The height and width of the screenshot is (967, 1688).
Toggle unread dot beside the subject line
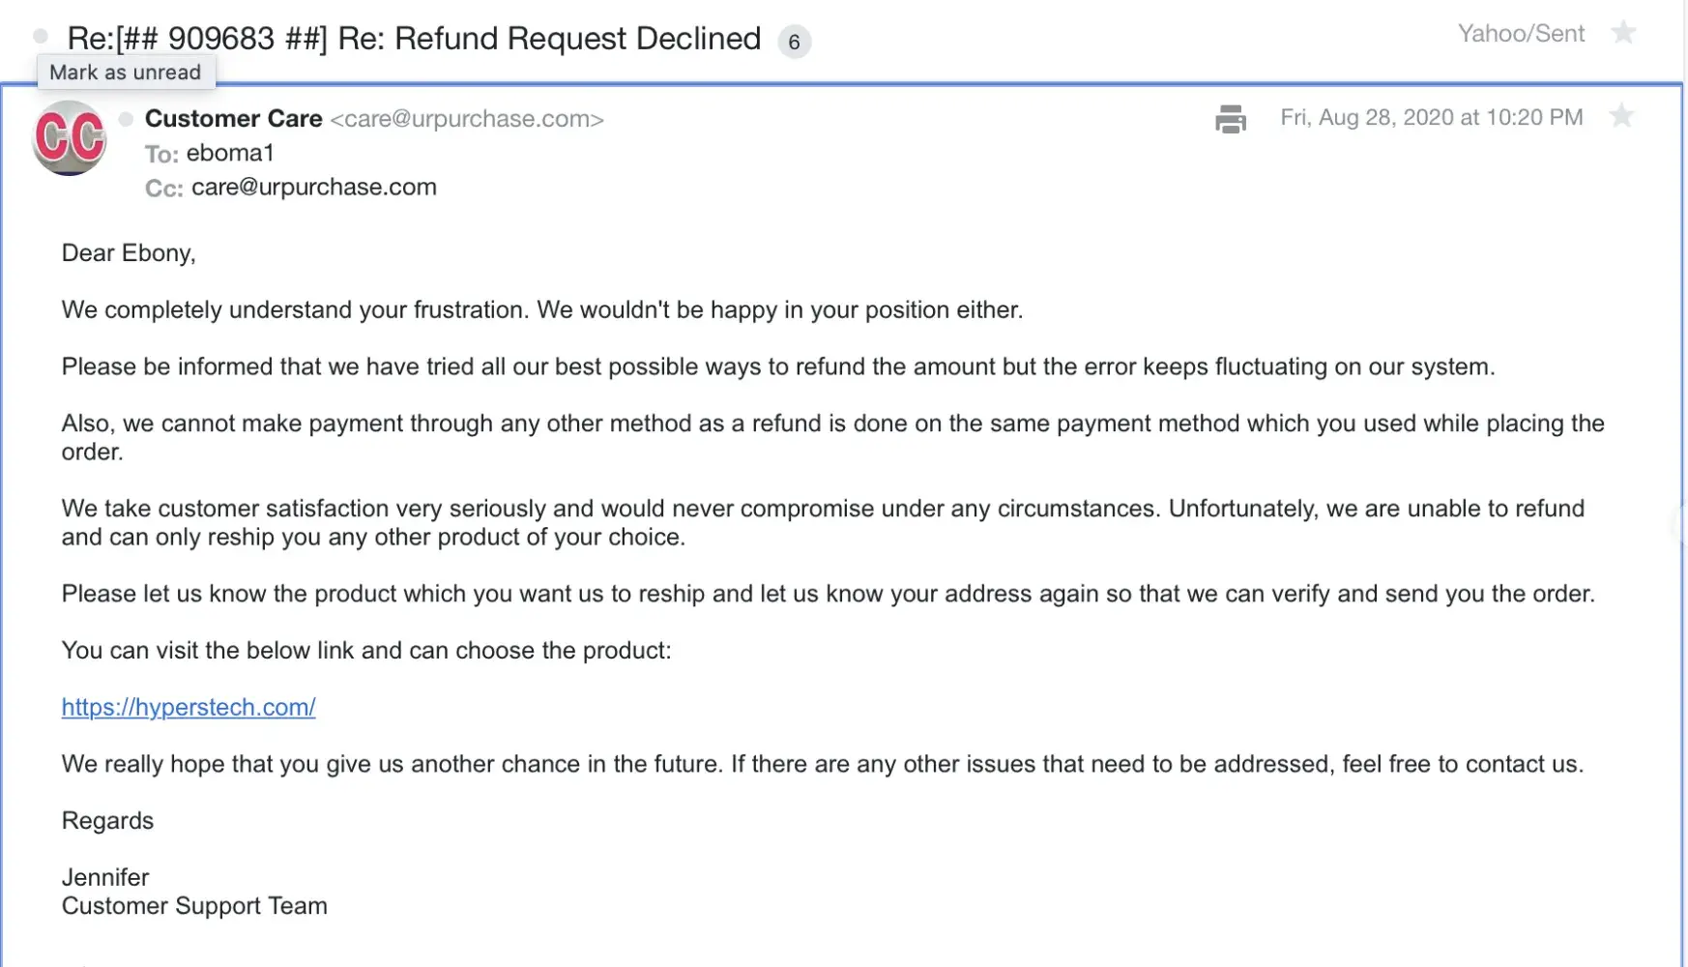tap(41, 37)
